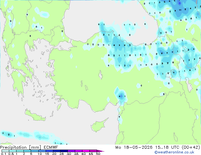
Task: Click the 15–20 mm legend color box
Action: click(49, 151)
